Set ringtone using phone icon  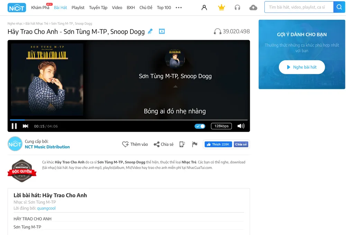pyautogui.click(x=182, y=144)
